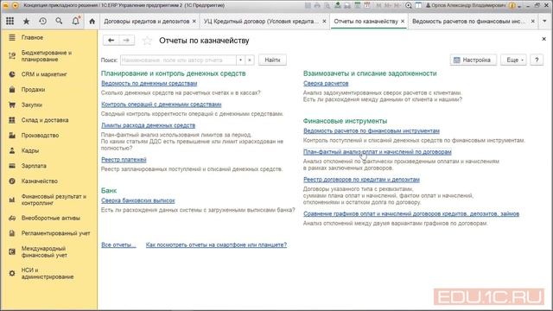Add this report page to favorites star
Image resolution: width=553 pixels, height=311 pixels.
(x=147, y=41)
